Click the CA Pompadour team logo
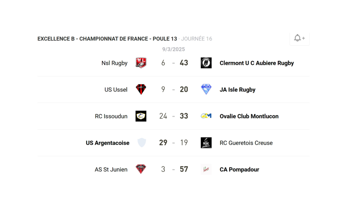 pos(206,170)
